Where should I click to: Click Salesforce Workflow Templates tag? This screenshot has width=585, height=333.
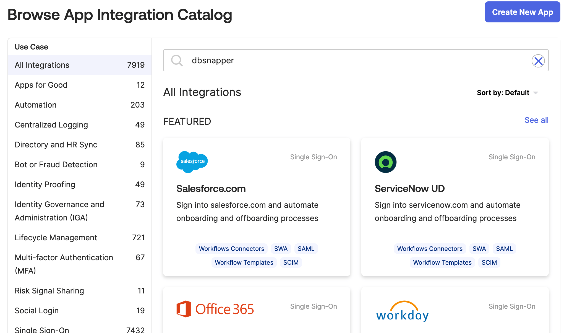point(244,262)
